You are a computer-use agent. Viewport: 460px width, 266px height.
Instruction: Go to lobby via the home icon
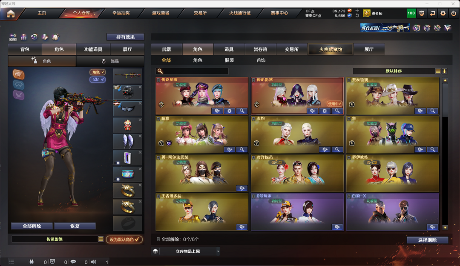11,14
